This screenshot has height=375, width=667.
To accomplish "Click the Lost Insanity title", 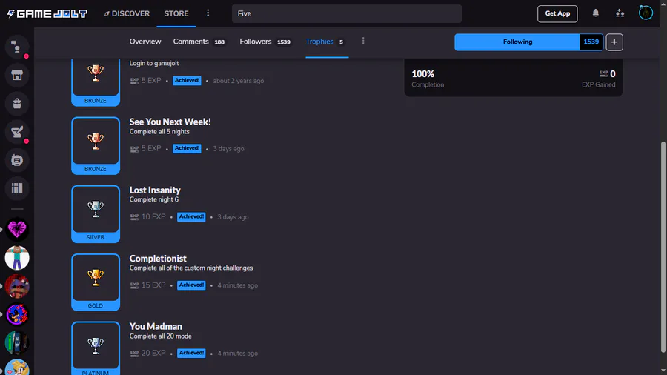I will point(155,190).
